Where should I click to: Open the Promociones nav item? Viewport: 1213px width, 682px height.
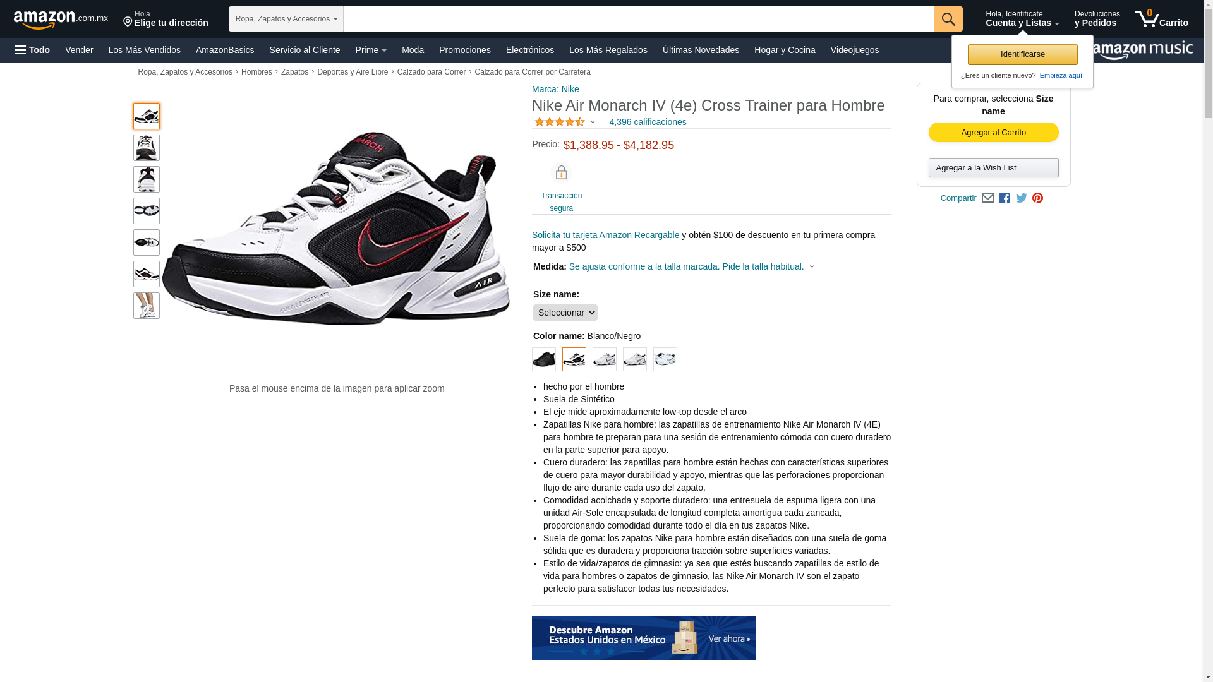465,50
